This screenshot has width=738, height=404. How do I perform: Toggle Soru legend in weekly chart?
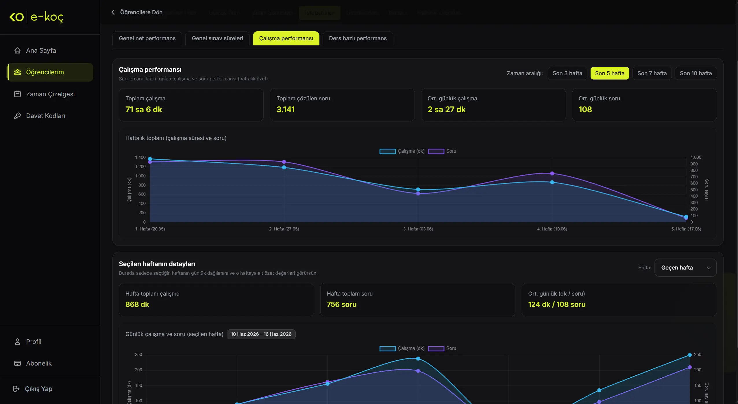click(442, 151)
